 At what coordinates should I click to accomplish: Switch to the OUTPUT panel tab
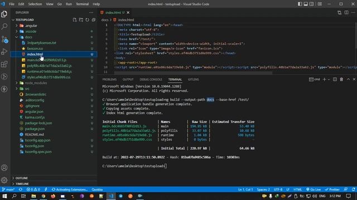128,79
